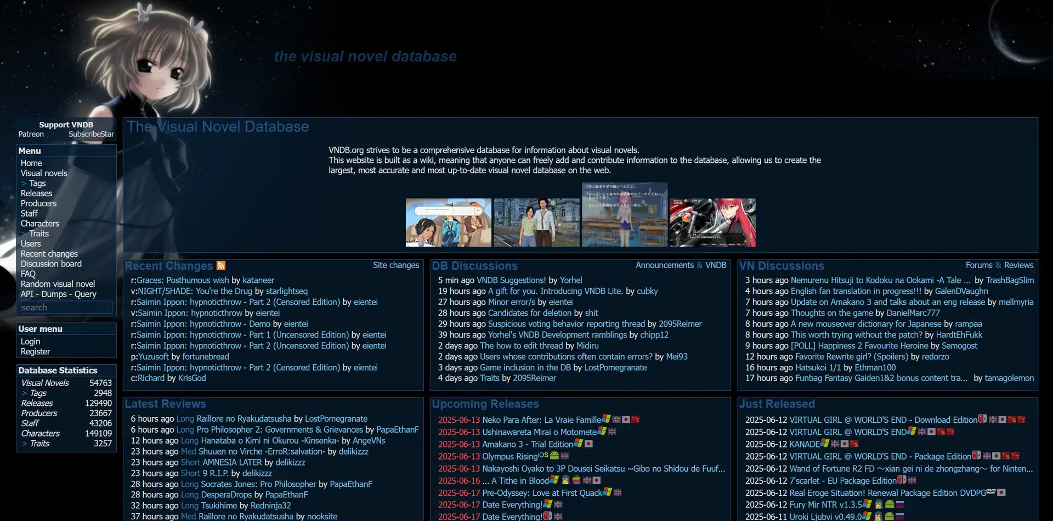Open the RSS feed icon beside Recent Changes
The width and height of the screenshot is (1053, 521).
point(221,265)
